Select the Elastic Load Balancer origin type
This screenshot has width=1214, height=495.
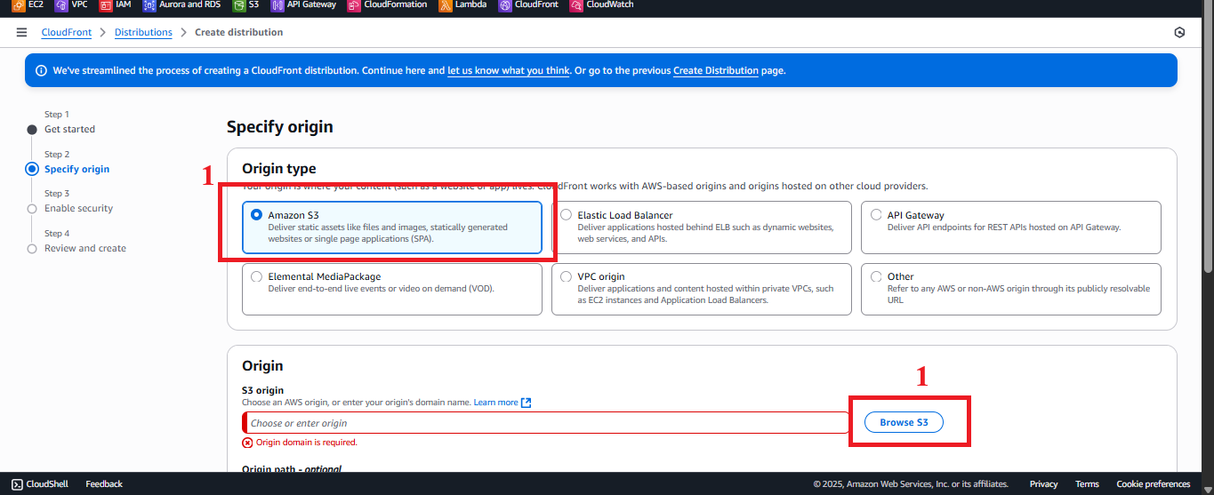click(702, 228)
